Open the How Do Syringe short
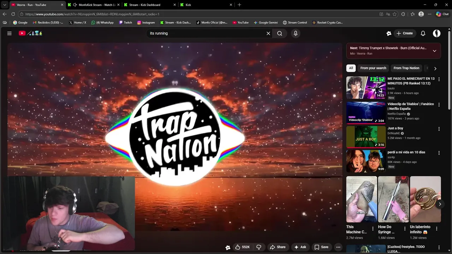Screen dimensions: 452x254 click(x=393, y=199)
